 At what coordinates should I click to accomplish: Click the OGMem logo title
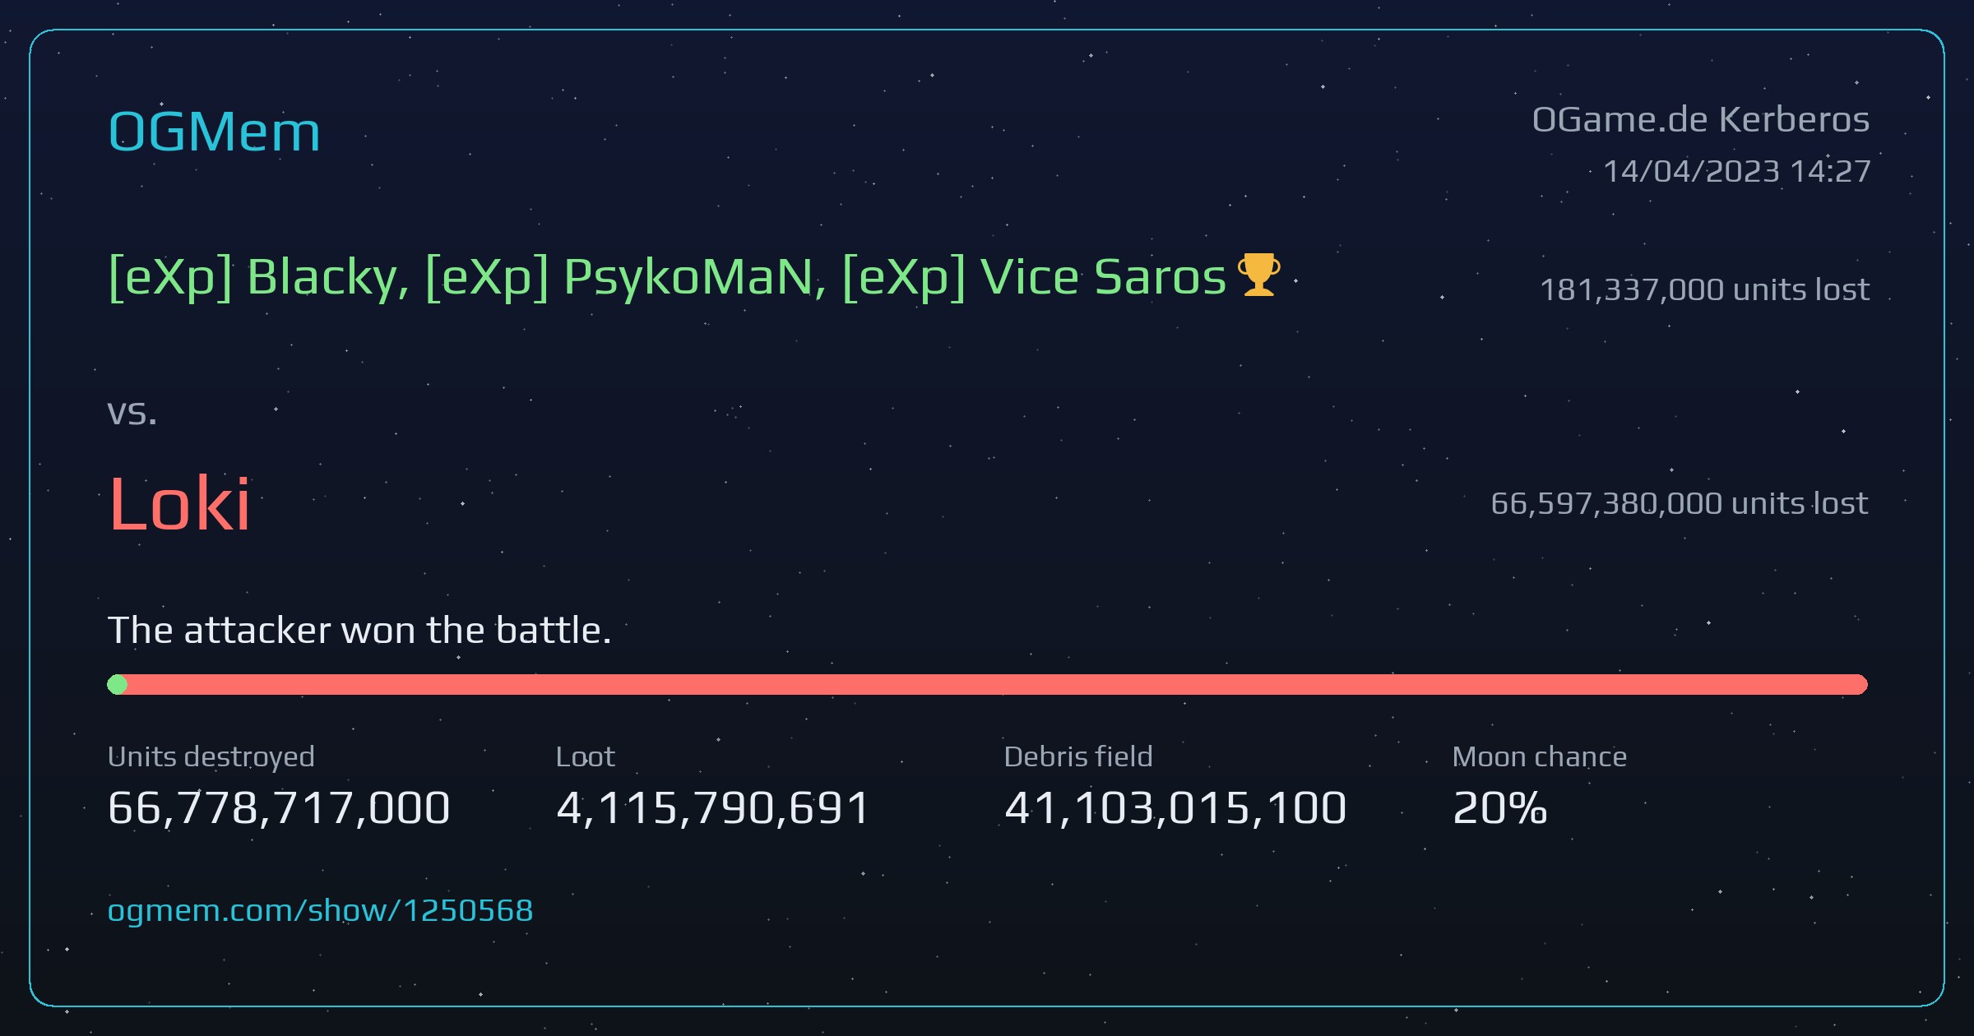click(x=214, y=132)
